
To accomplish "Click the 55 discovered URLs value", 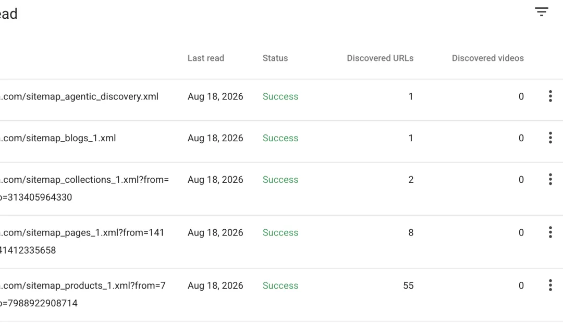I will 408,285.
